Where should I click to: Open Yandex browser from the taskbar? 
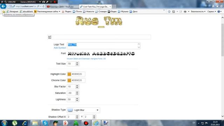(65, 123)
